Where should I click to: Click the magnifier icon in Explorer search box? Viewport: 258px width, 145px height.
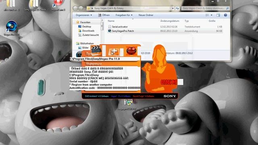(x=227, y=8)
